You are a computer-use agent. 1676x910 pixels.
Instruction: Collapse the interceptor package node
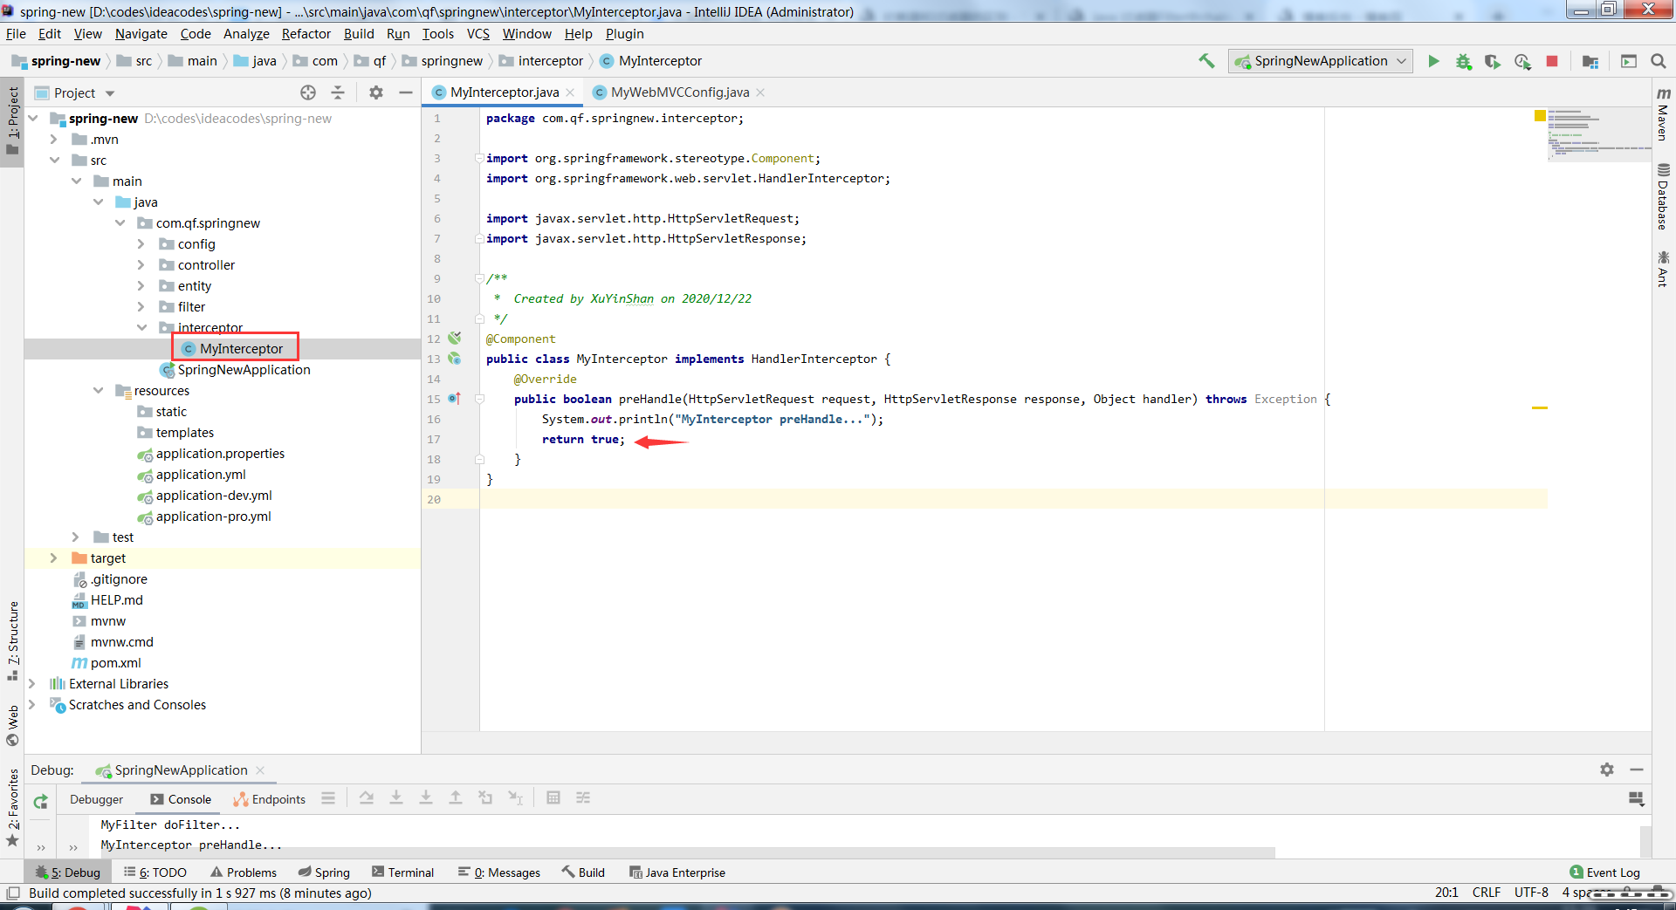(x=141, y=328)
